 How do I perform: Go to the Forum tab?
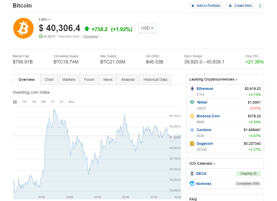(x=89, y=80)
